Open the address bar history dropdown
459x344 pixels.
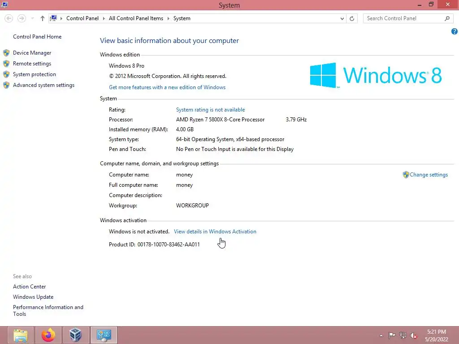342,18
